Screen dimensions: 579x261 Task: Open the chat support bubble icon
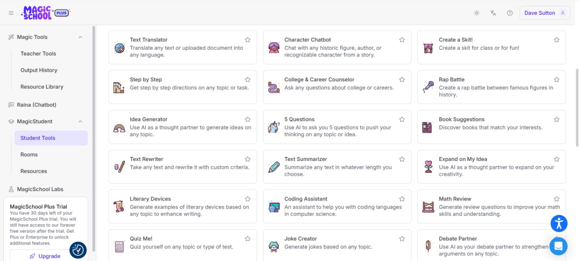click(x=559, y=246)
